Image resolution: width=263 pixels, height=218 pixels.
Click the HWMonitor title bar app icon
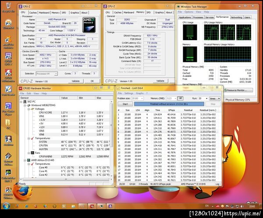[21, 88]
